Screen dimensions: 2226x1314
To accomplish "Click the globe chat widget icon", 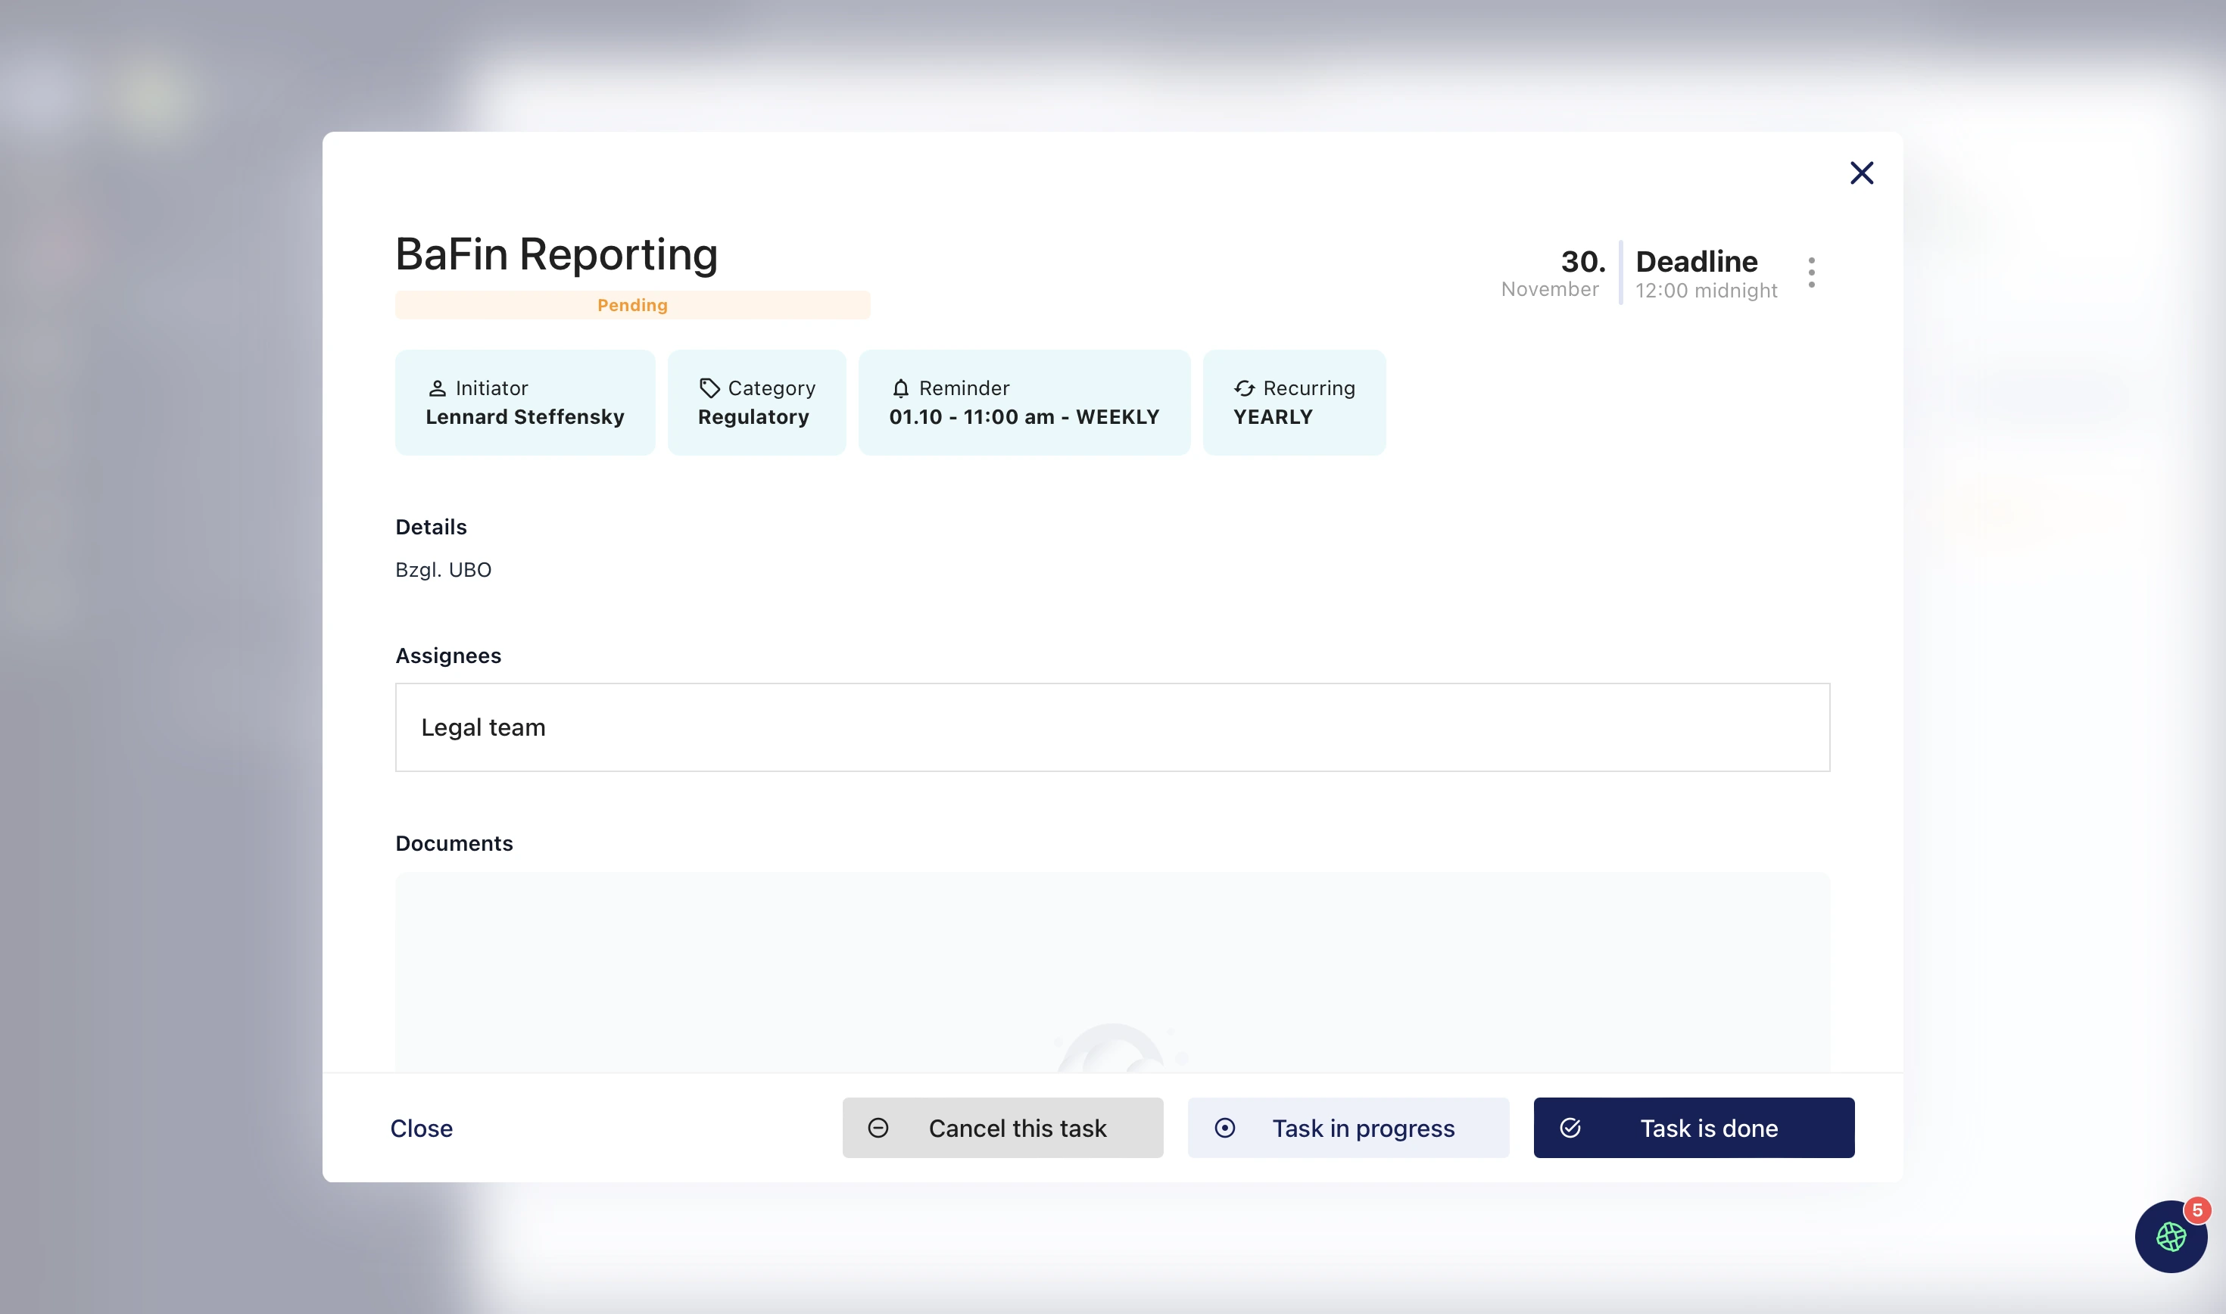I will pos(2169,1236).
